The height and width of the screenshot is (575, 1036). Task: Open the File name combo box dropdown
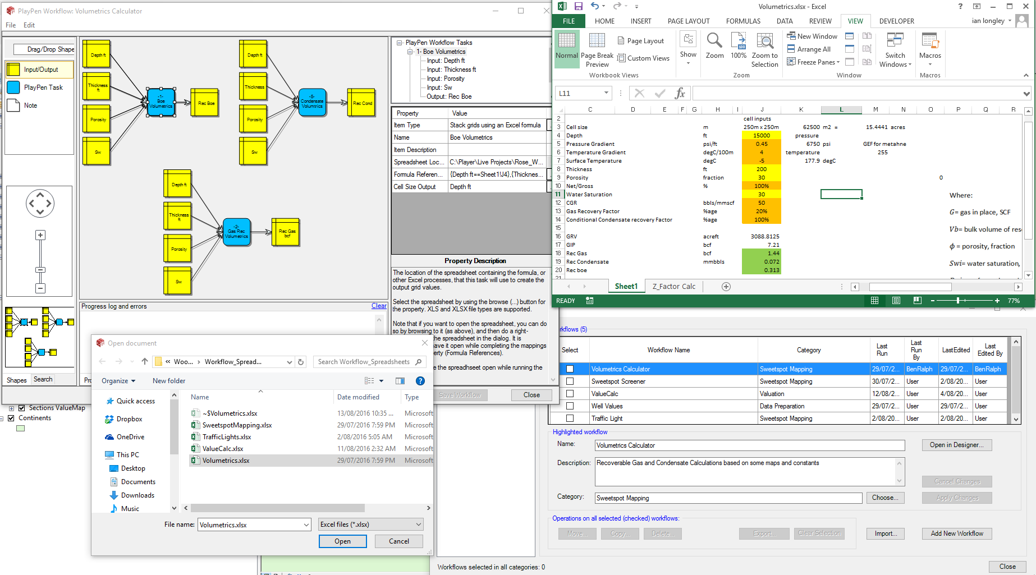(306, 525)
